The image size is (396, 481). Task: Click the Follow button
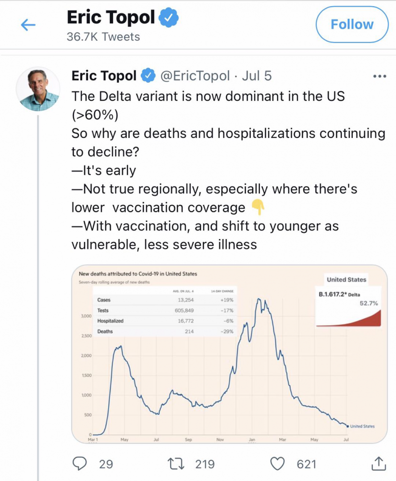click(x=352, y=25)
